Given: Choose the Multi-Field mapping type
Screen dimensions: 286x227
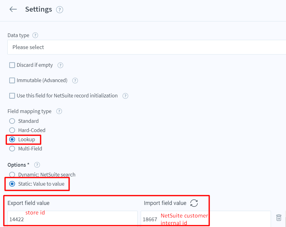Looking at the screenshot, I should (12, 149).
